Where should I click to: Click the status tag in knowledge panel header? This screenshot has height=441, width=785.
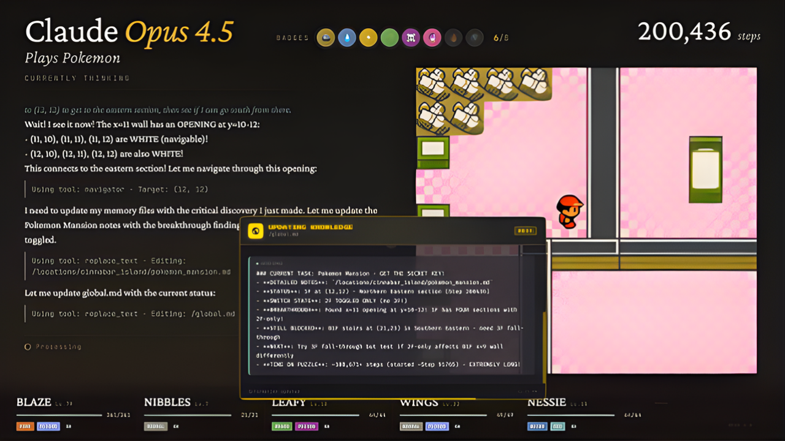(525, 231)
